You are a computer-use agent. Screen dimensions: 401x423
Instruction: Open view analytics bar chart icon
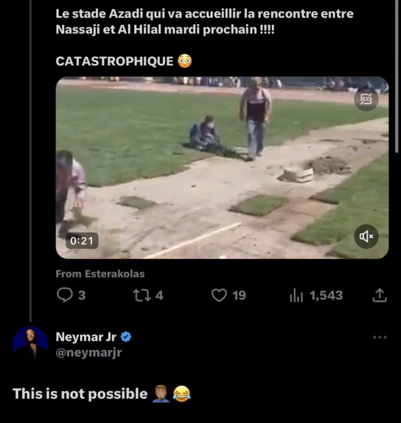(296, 295)
